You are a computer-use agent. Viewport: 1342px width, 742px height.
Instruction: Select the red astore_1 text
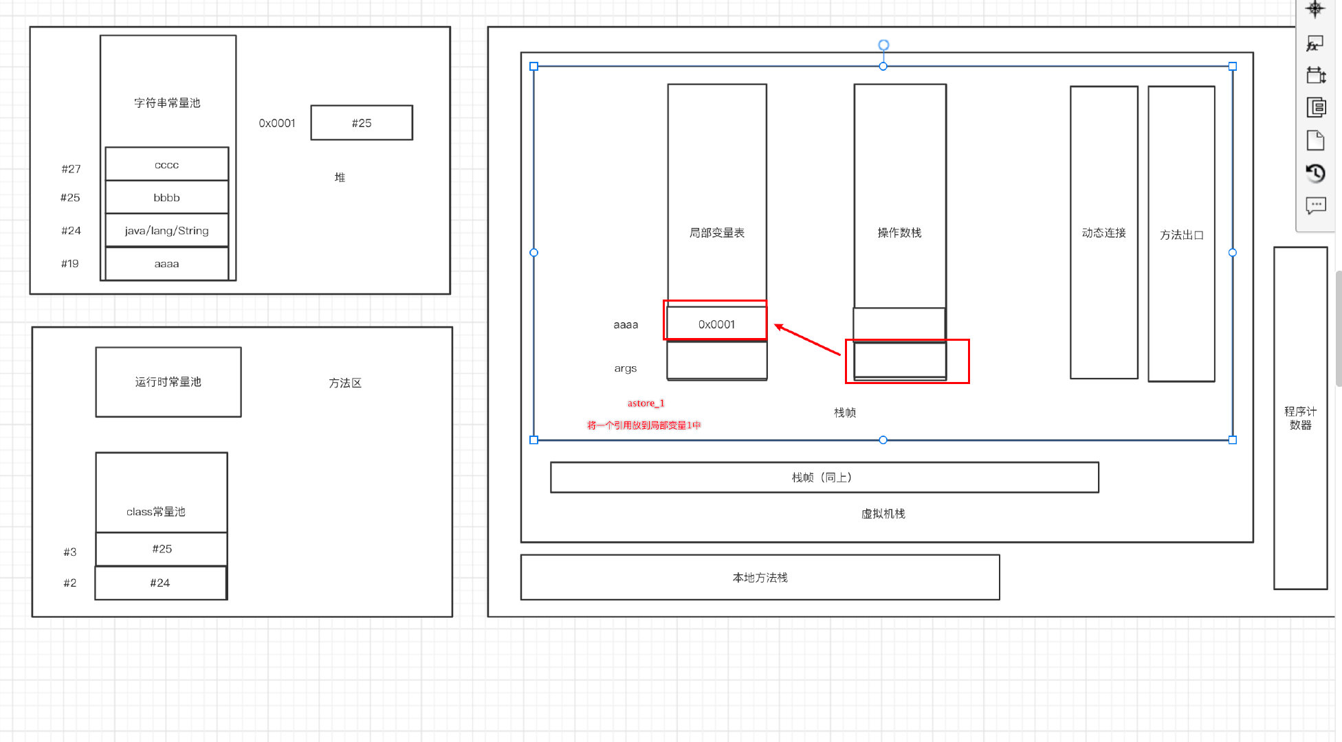click(x=646, y=403)
